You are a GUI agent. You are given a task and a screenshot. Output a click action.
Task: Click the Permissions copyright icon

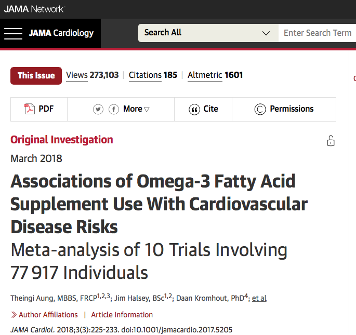260,109
